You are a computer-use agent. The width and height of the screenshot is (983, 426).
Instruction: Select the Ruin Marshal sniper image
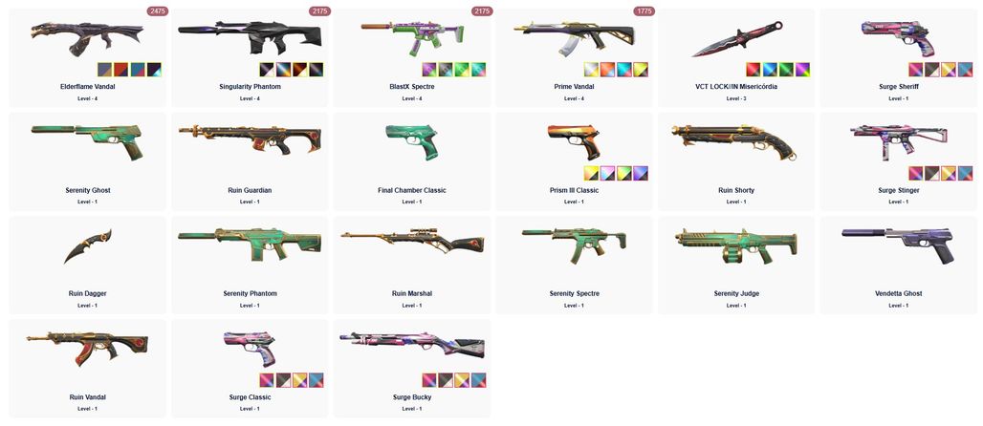click(412, 242)
